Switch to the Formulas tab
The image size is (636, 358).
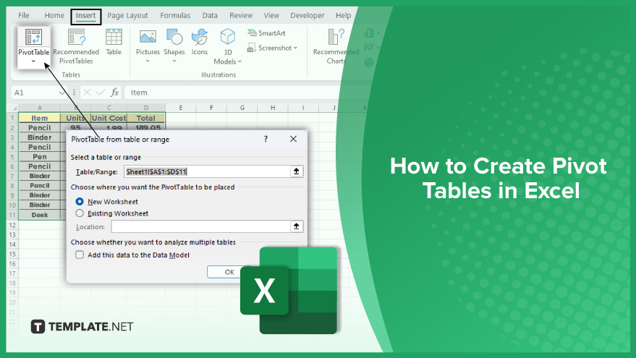pos(175,15)
